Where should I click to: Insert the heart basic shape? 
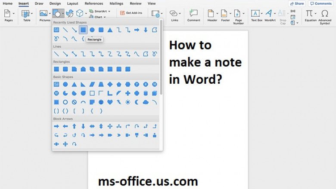[x=110, y=102]
